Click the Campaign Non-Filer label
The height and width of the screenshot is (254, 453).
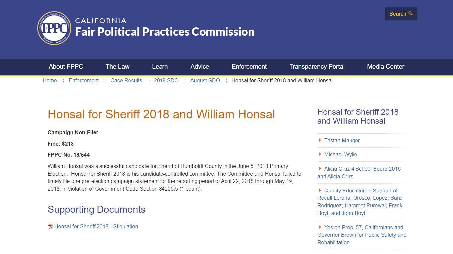(73, 132)
